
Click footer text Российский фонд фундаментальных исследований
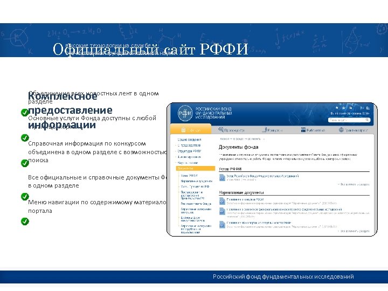283,276
